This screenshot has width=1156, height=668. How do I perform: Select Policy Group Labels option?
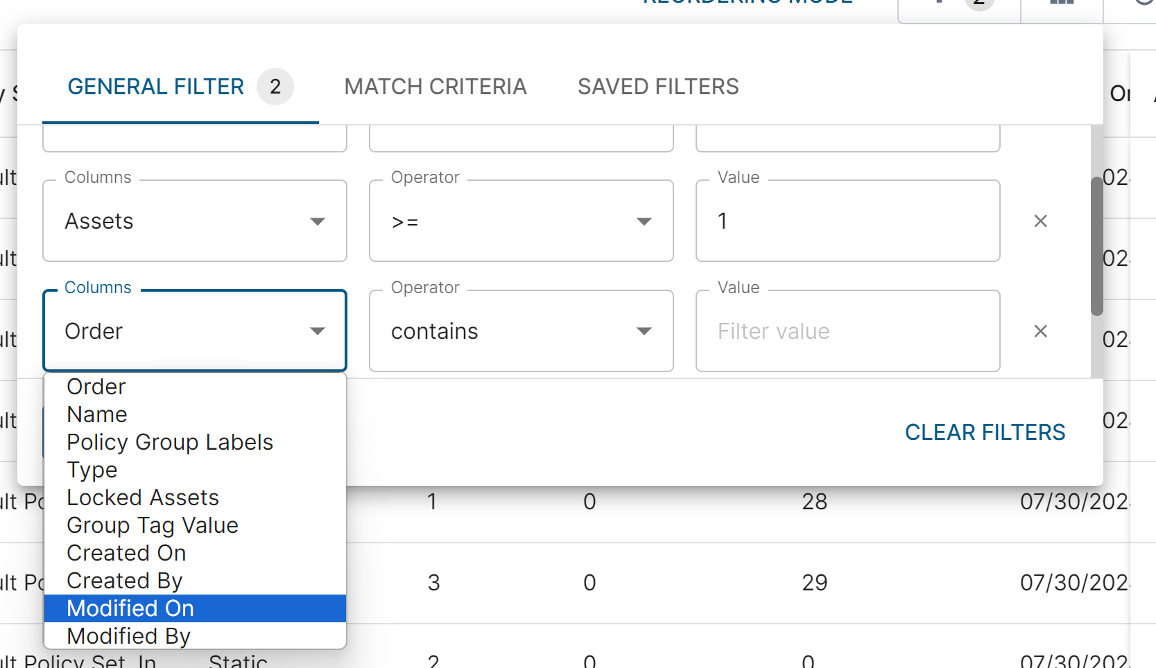[x=170, y=442]
